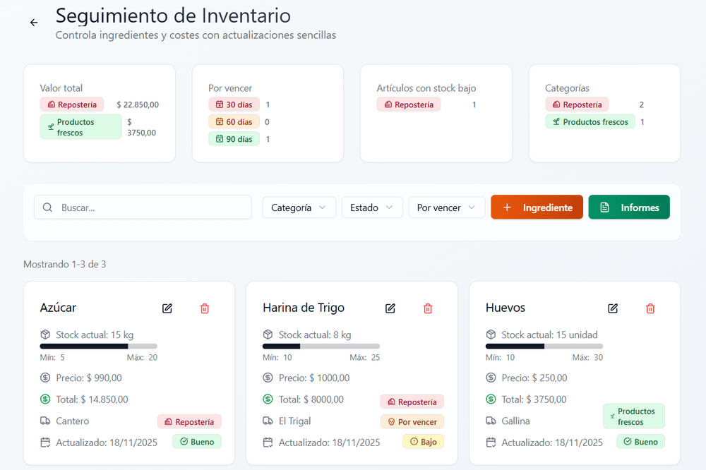
Task: Click the back arrow icon
Action: pyautogui.click(x=33, y=23)
